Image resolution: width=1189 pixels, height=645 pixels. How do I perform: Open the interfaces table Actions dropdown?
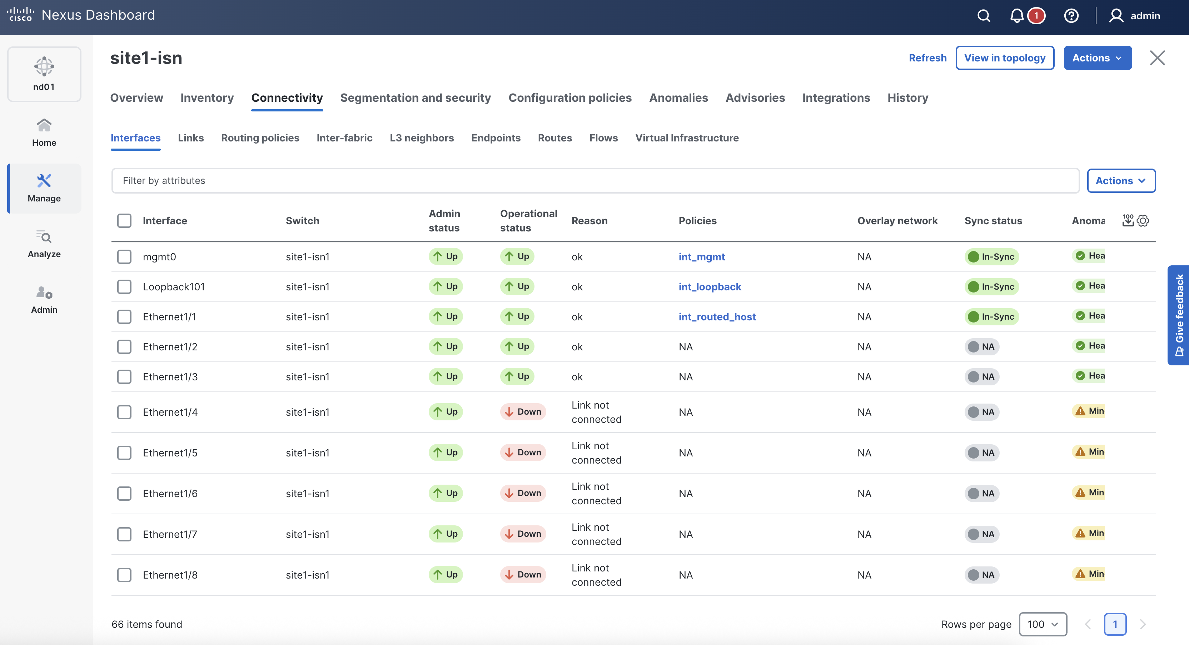(1121, 180)
